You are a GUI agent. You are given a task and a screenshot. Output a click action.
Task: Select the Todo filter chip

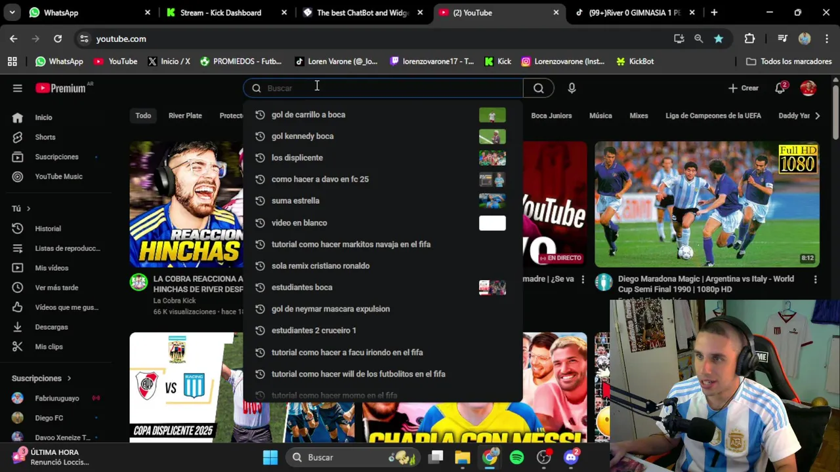[143, 115]
